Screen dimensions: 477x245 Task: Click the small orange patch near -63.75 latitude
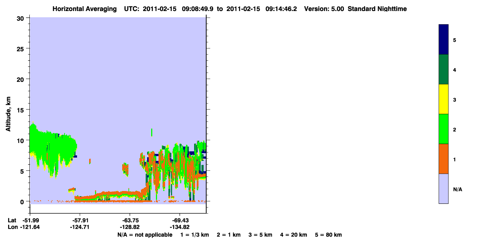tap(125, 169)
